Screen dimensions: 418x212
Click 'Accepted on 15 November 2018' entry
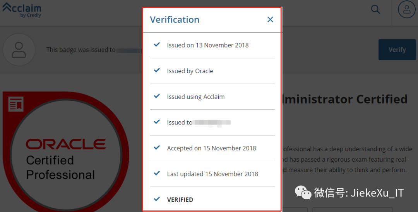tap(212, 148)
